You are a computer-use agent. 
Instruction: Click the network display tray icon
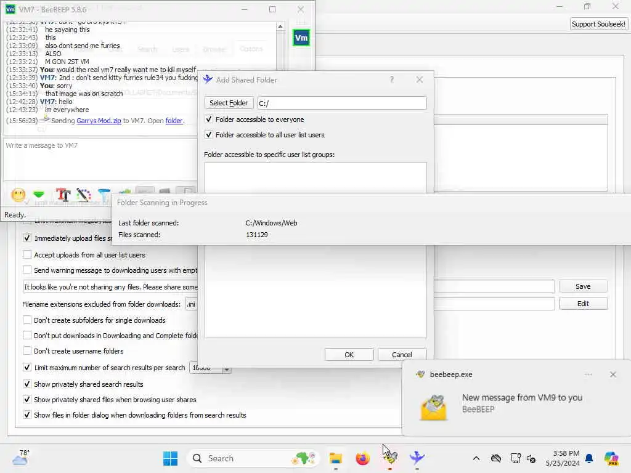(515, 458)
